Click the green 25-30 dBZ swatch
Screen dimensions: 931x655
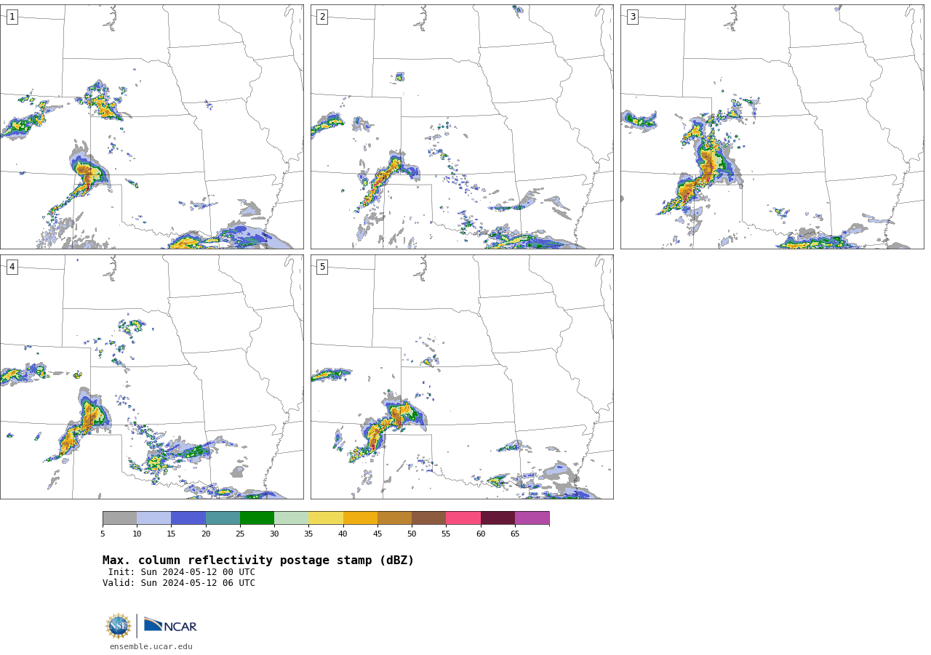257,518
